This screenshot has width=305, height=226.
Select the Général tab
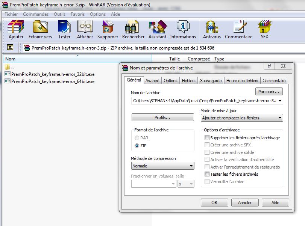(134, 80)
